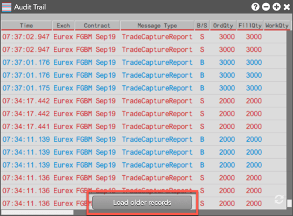
Task: Load older records button
Action: (142, 203)
